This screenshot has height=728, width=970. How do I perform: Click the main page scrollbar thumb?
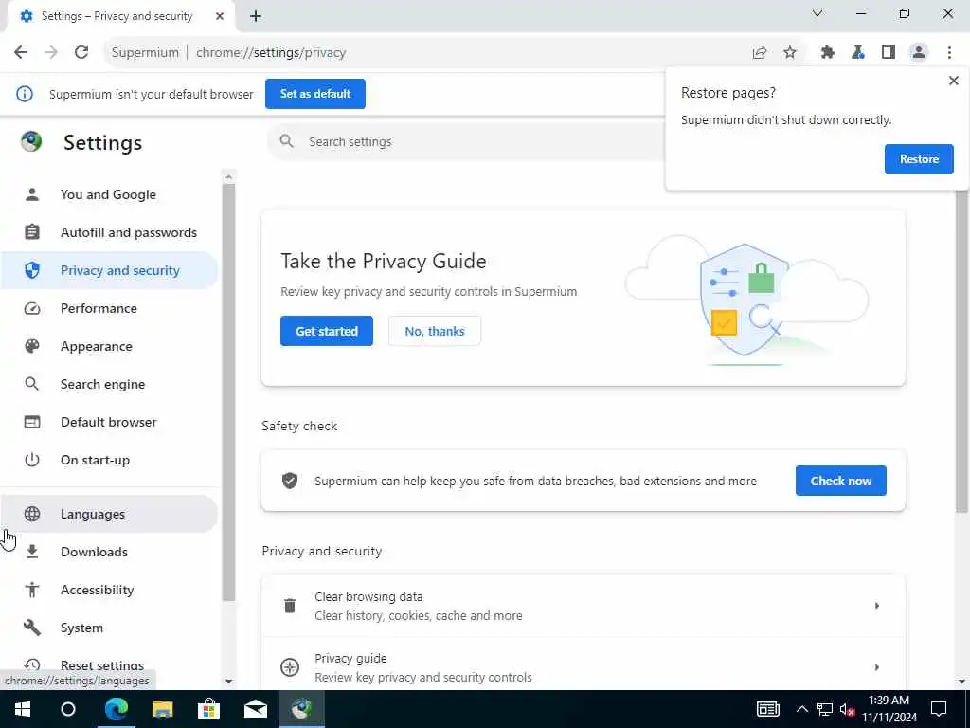click(x=962, y=352)
